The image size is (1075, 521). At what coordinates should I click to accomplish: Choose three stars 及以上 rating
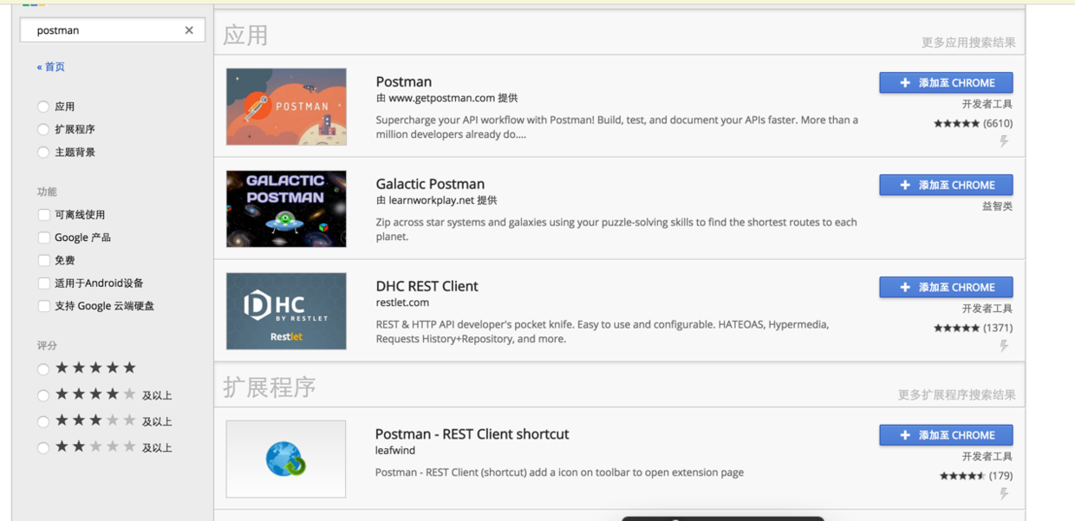coord(43,421)
